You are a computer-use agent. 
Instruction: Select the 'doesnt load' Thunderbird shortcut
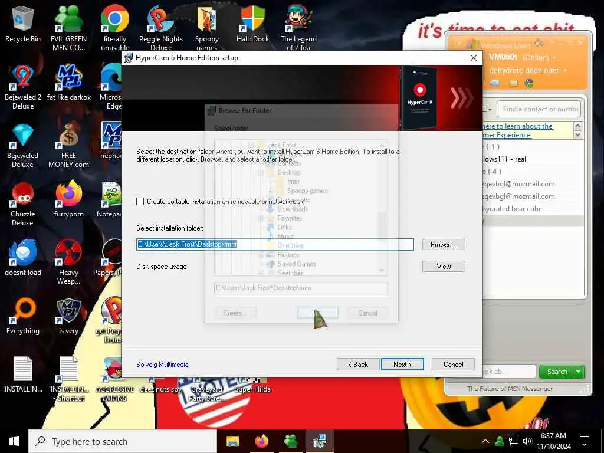tap(23, 257)
